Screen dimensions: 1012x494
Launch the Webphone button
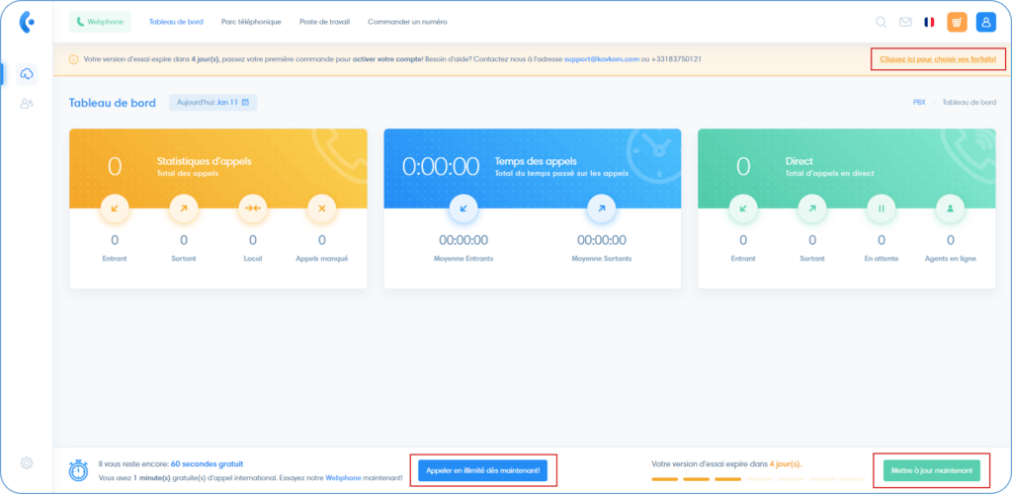click(100, 22)
